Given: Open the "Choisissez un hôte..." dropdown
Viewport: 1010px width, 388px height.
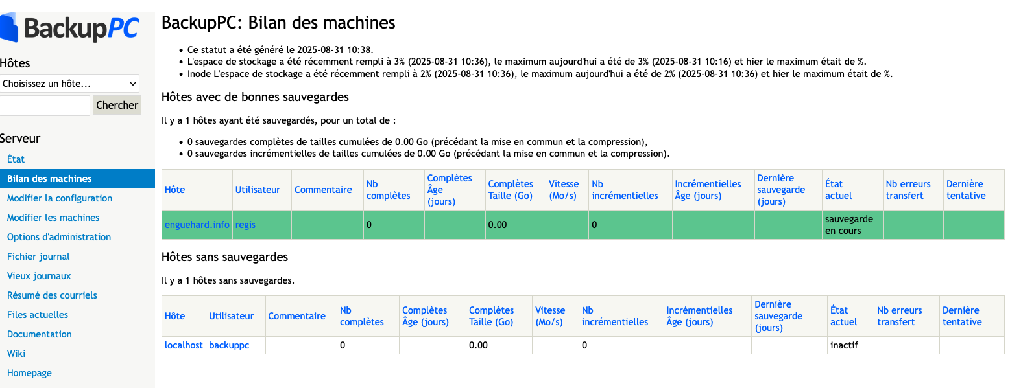Looking at the screenshot, I should [69, 84].
